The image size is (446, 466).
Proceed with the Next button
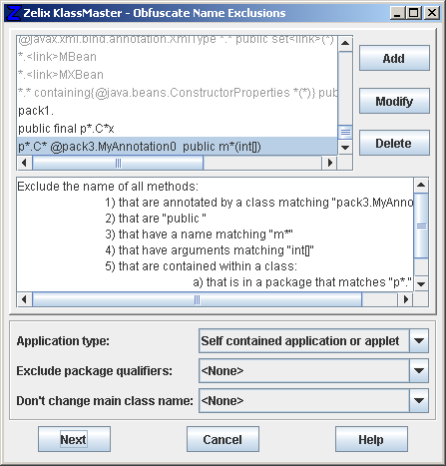74,439
